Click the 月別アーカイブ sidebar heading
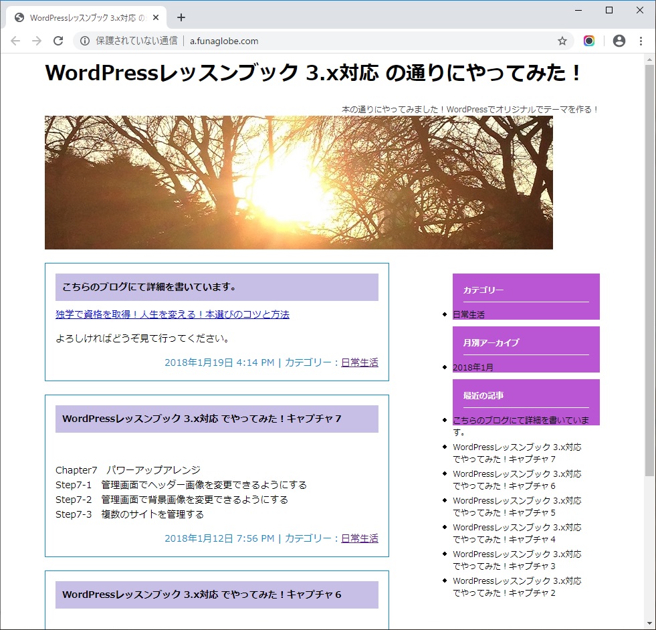This screenshot has height=630, width=656. (x=491, y=342)
